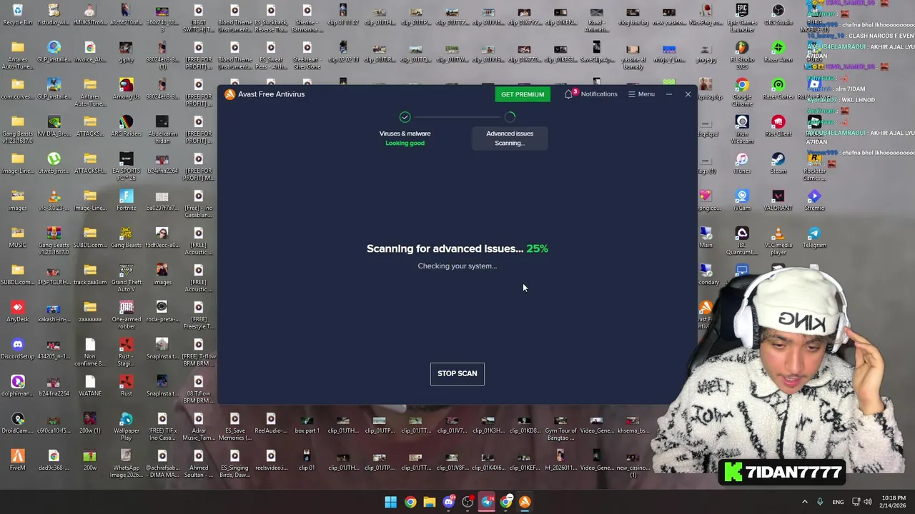Select the box part 1 video file
Screen dimensions: 915x514
tap(307, 423)
